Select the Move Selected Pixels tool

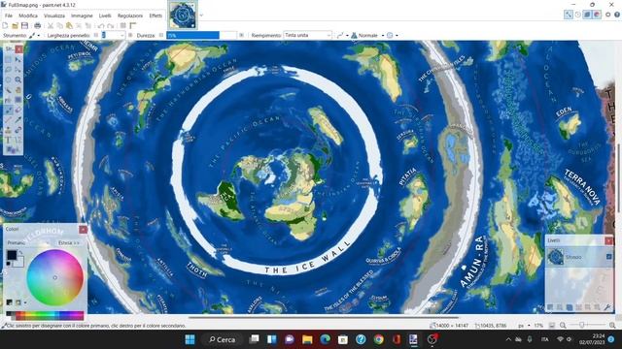(x=18, y=60)
